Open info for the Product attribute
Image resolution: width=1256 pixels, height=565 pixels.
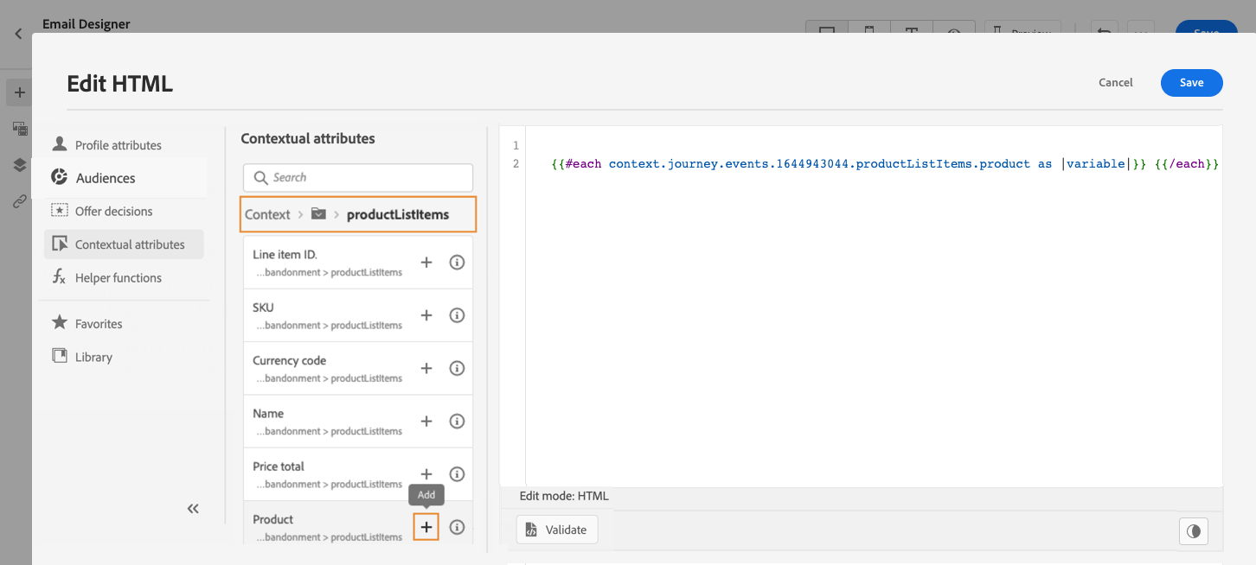(458, 527)
